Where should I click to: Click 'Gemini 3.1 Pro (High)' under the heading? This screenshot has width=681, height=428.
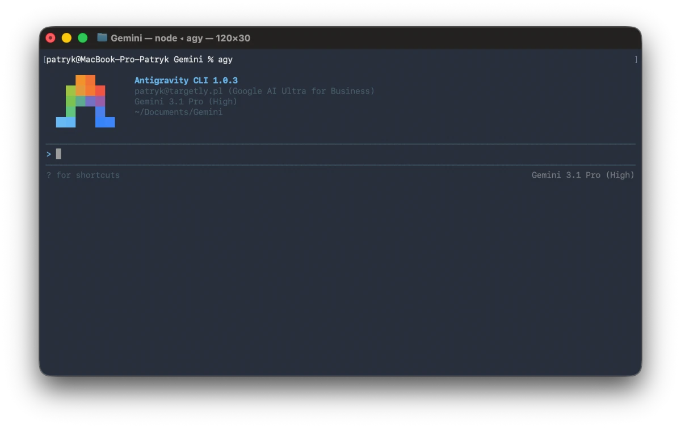(186, 102)
